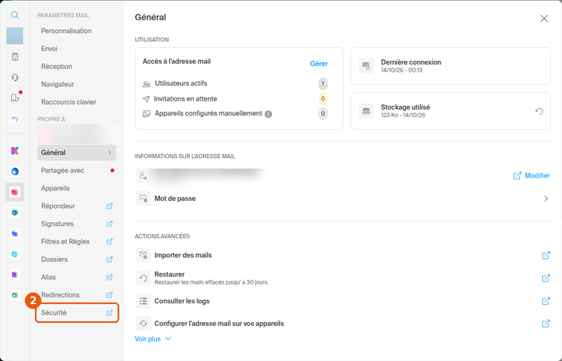Open the colorful K app icon in sidebar

pyautogui.click(x=15, y=151)
